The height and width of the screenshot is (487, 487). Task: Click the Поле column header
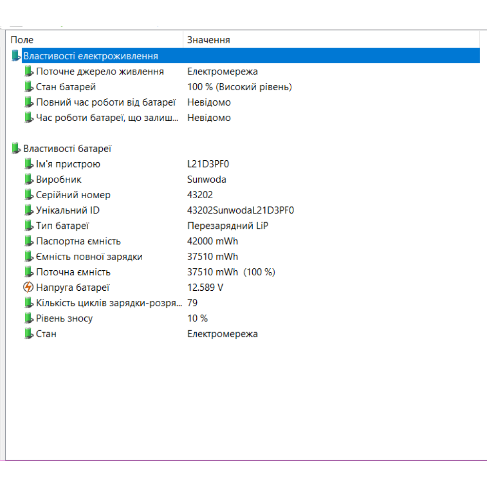pyautogui.click(x=22, y=40)
